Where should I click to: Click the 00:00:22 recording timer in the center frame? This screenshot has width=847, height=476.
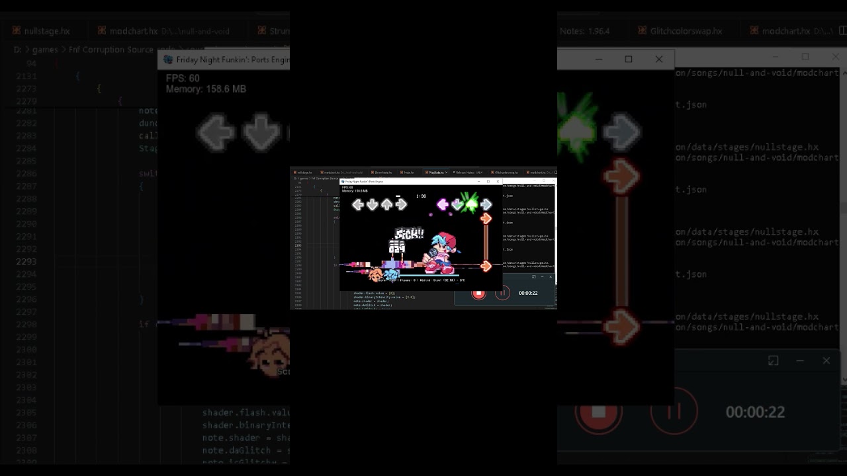pyautogui.click(x=528, y=293)
